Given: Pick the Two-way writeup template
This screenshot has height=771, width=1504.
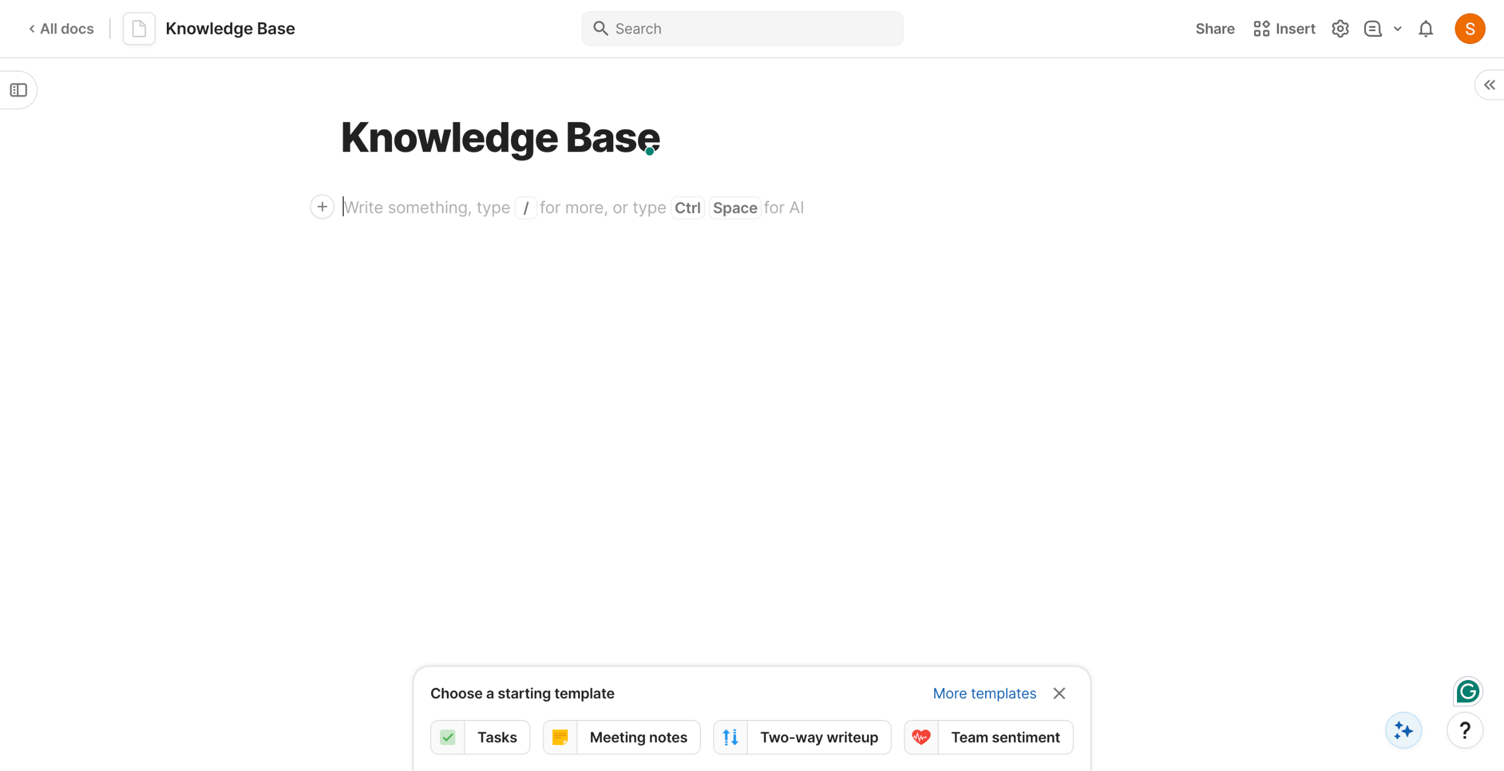Looking at the screenshot, I should pyautogui.click(x=802, y=737).
